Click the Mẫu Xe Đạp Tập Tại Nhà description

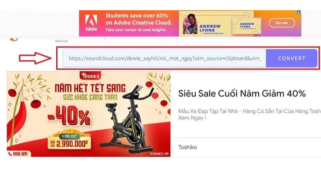click(x=249, y=114)
